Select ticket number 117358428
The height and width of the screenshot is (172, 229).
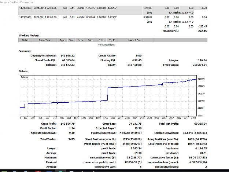[25, 8]
